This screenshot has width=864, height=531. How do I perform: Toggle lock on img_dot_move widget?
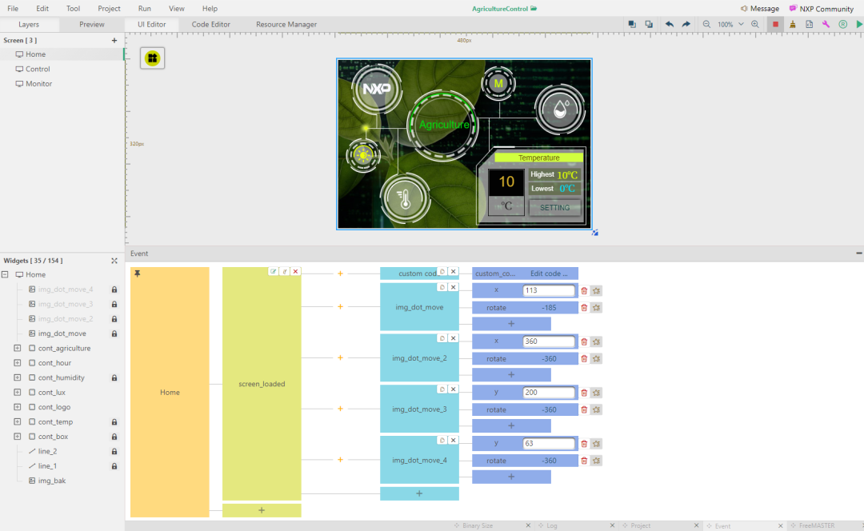point(114,333)
